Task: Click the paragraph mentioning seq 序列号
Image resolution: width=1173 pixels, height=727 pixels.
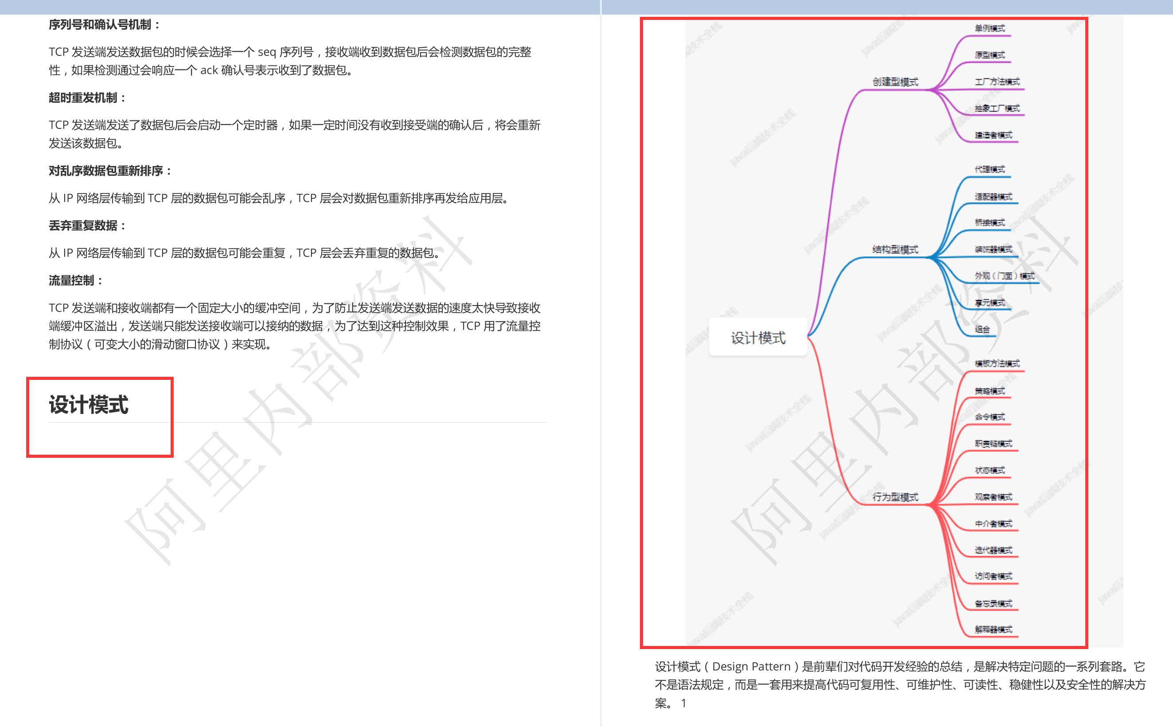Action: coord(290,61)
